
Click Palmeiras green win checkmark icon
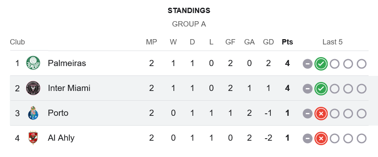pyautogui.click(x=321, y=64)
